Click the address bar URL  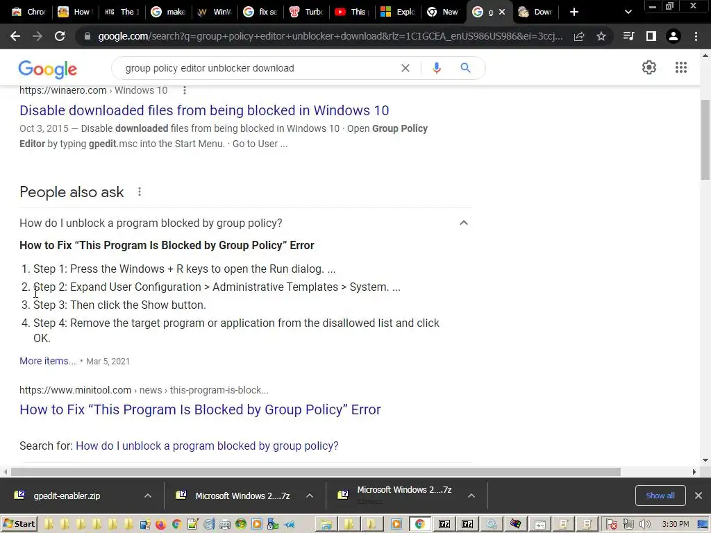coord(330,36)
